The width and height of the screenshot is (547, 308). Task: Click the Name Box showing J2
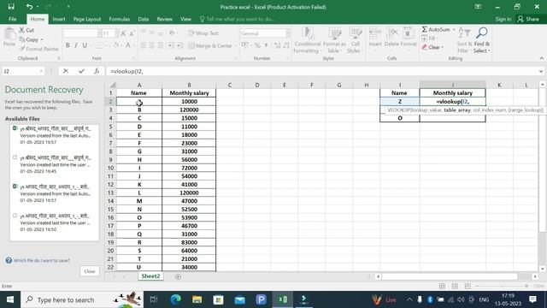[20, 71]
